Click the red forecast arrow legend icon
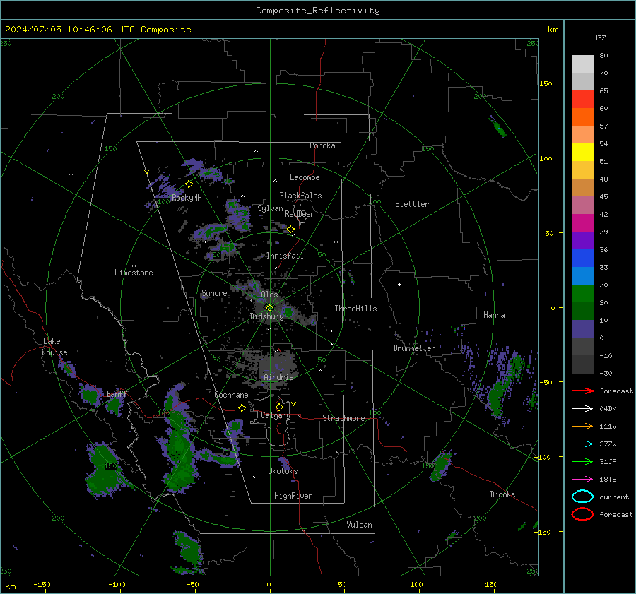The image size is (636, 594). click(x=582, y=391)
